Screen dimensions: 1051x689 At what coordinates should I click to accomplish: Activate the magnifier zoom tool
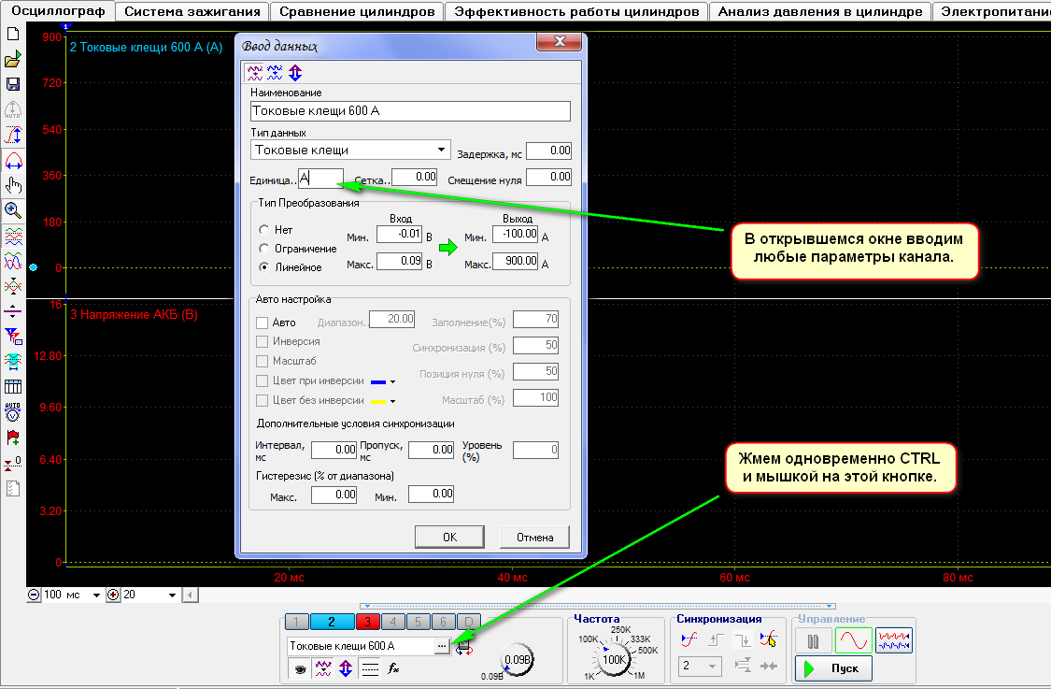tap(13, 210)
